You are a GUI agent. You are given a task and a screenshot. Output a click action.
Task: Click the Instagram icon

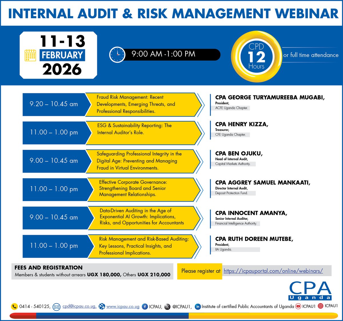click(321, 306)
